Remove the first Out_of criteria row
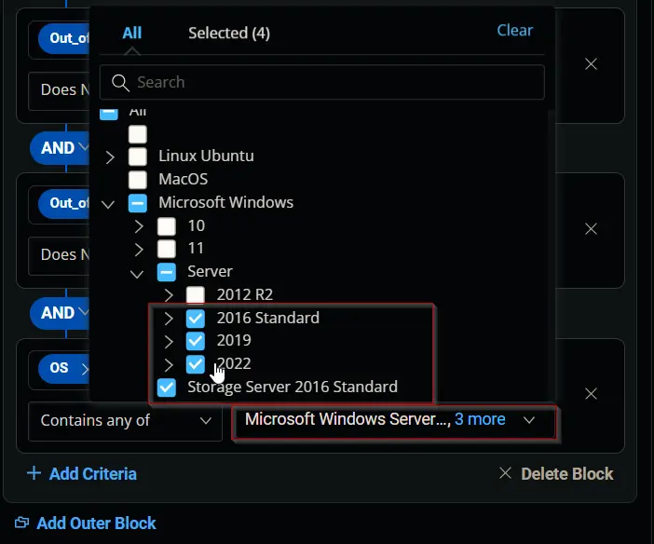654x544 pixels. click(591, 64)
